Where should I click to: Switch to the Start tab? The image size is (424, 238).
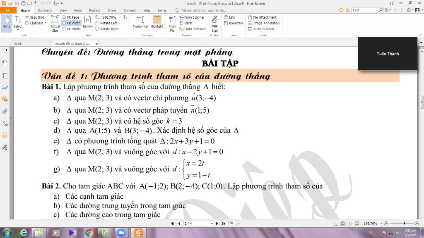[x=18, y=43]
